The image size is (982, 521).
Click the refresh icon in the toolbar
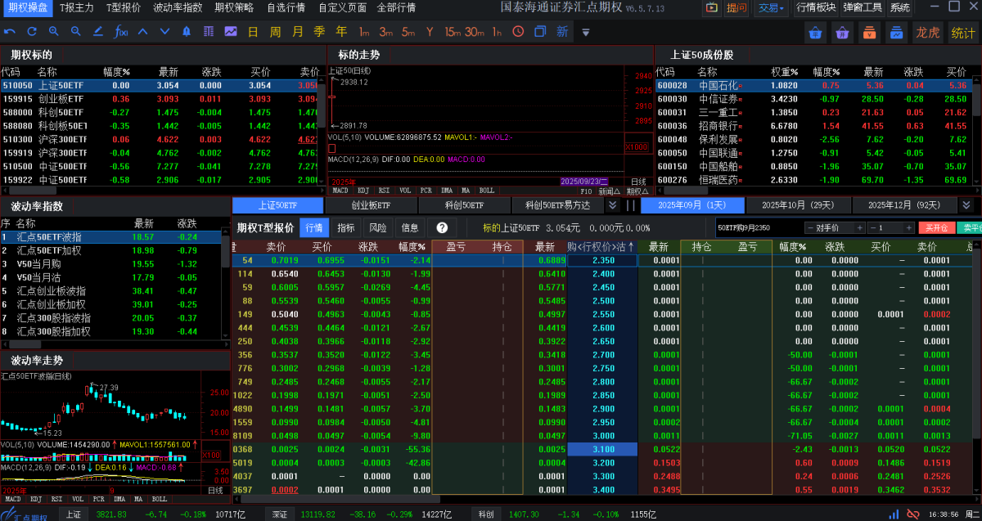[x=32, y=32]
